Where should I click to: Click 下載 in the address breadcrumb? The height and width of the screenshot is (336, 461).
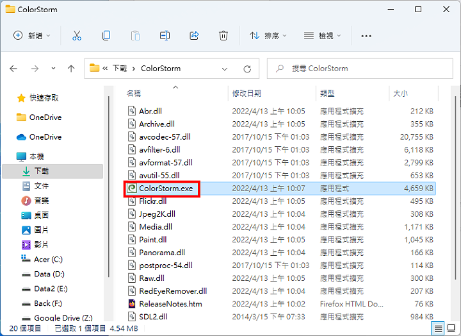pos(120,69)
